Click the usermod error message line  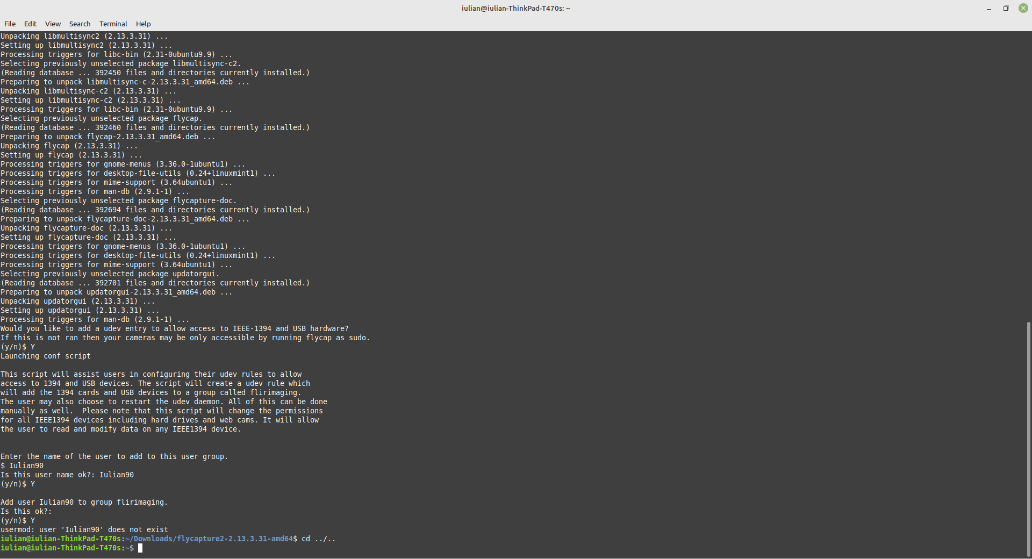84,529
